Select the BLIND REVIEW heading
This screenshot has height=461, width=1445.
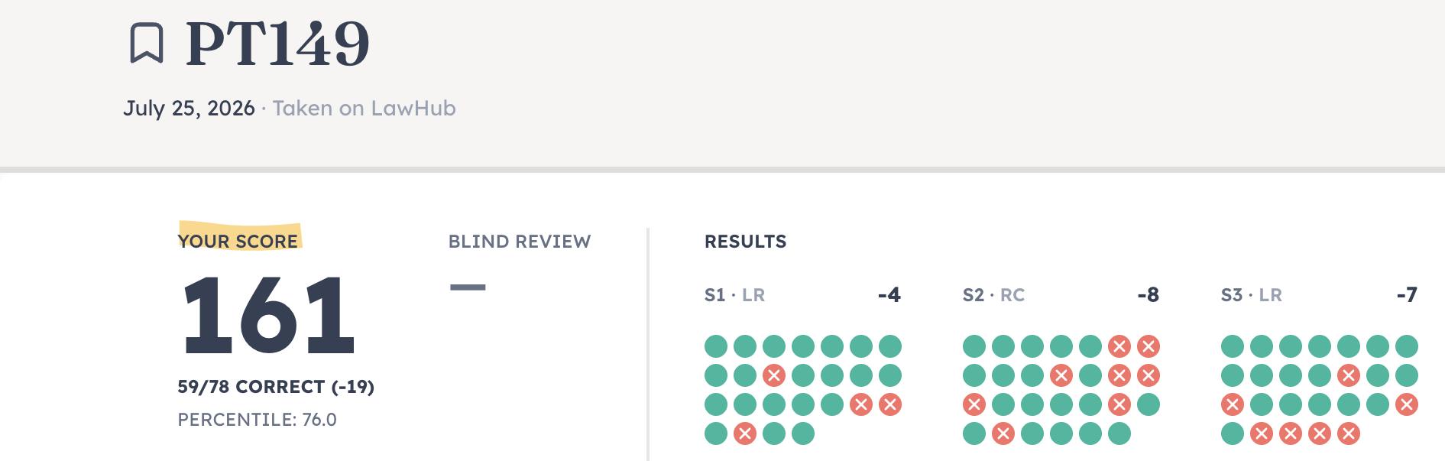520,242
